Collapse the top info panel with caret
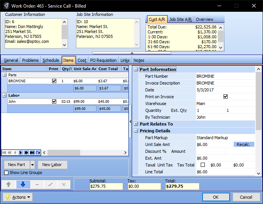This screenshot has height=204, width=263. 132,53
